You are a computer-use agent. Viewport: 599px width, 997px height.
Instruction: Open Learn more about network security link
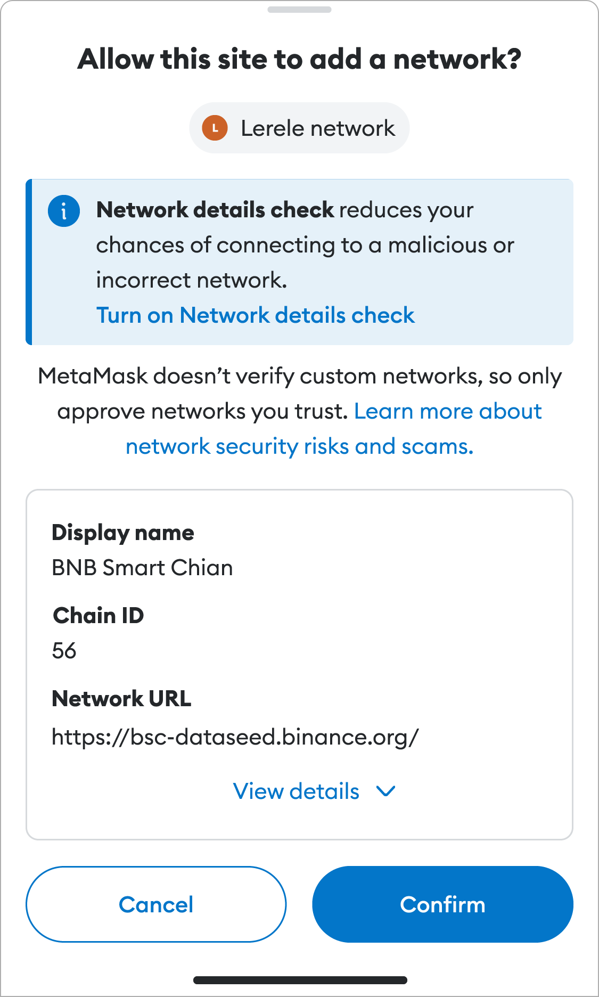[x=334, y=429]
